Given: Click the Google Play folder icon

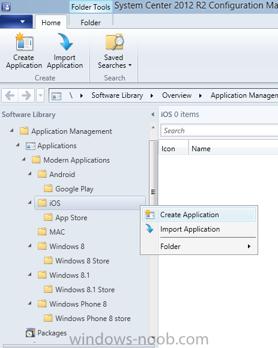Looking at the screenshot, I should pyautogui.click(x=48, y=188).
